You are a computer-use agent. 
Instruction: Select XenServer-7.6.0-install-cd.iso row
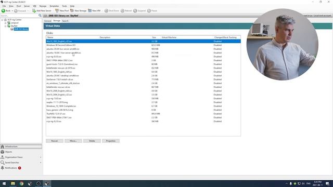tap(144, 79)
